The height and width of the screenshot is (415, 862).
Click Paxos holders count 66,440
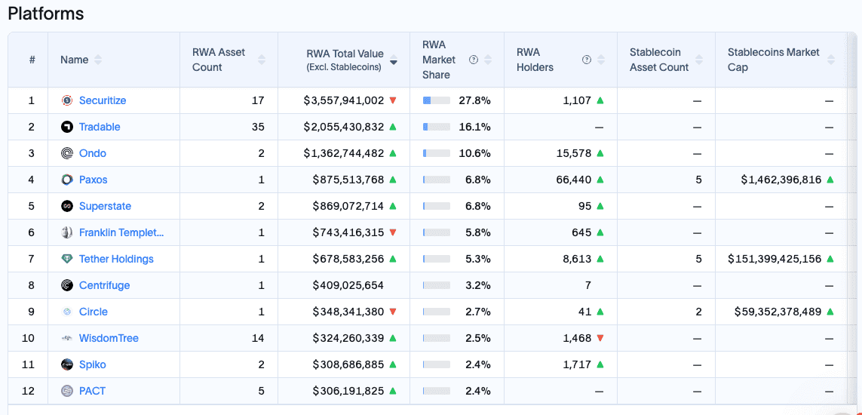click(574, 180)
